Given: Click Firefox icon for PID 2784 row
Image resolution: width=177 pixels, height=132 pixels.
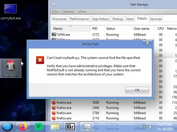Looking at the screenshot, I should [x=54, y=113].
